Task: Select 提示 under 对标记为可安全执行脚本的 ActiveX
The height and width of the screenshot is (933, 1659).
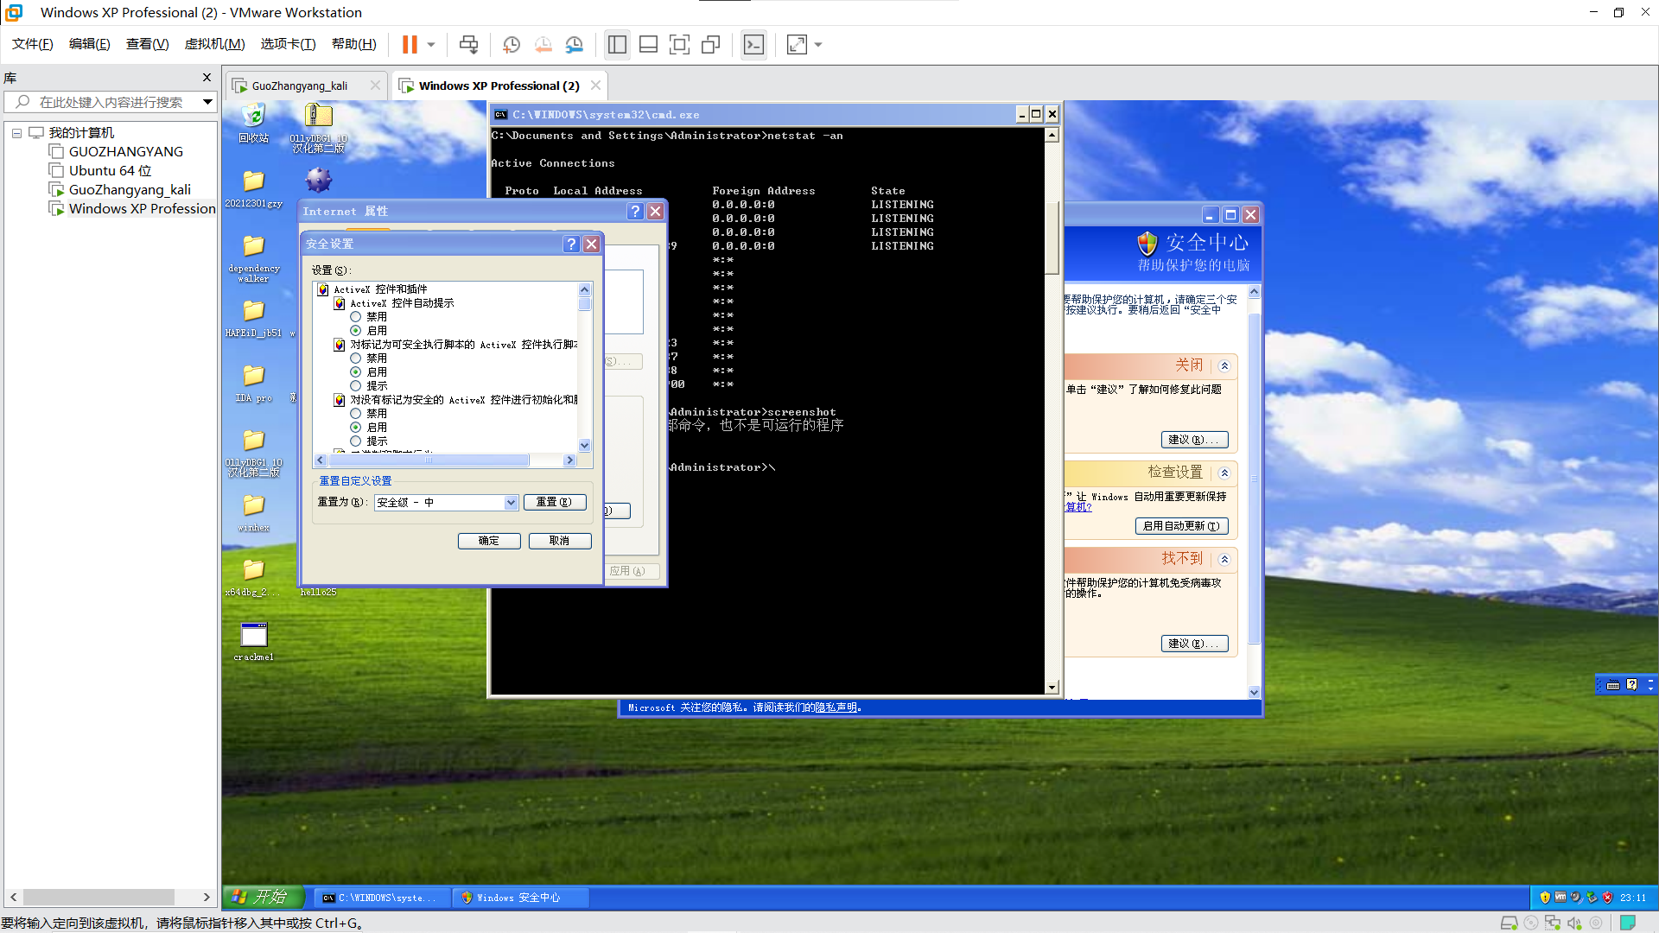Action: (355, 386)
